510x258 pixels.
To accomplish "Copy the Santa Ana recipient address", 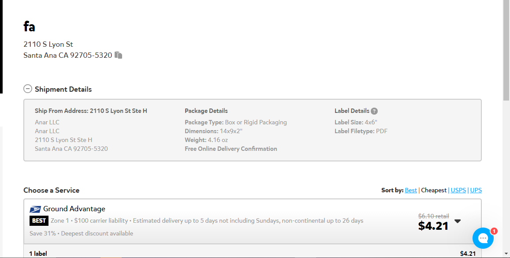I will click(119, 55).
